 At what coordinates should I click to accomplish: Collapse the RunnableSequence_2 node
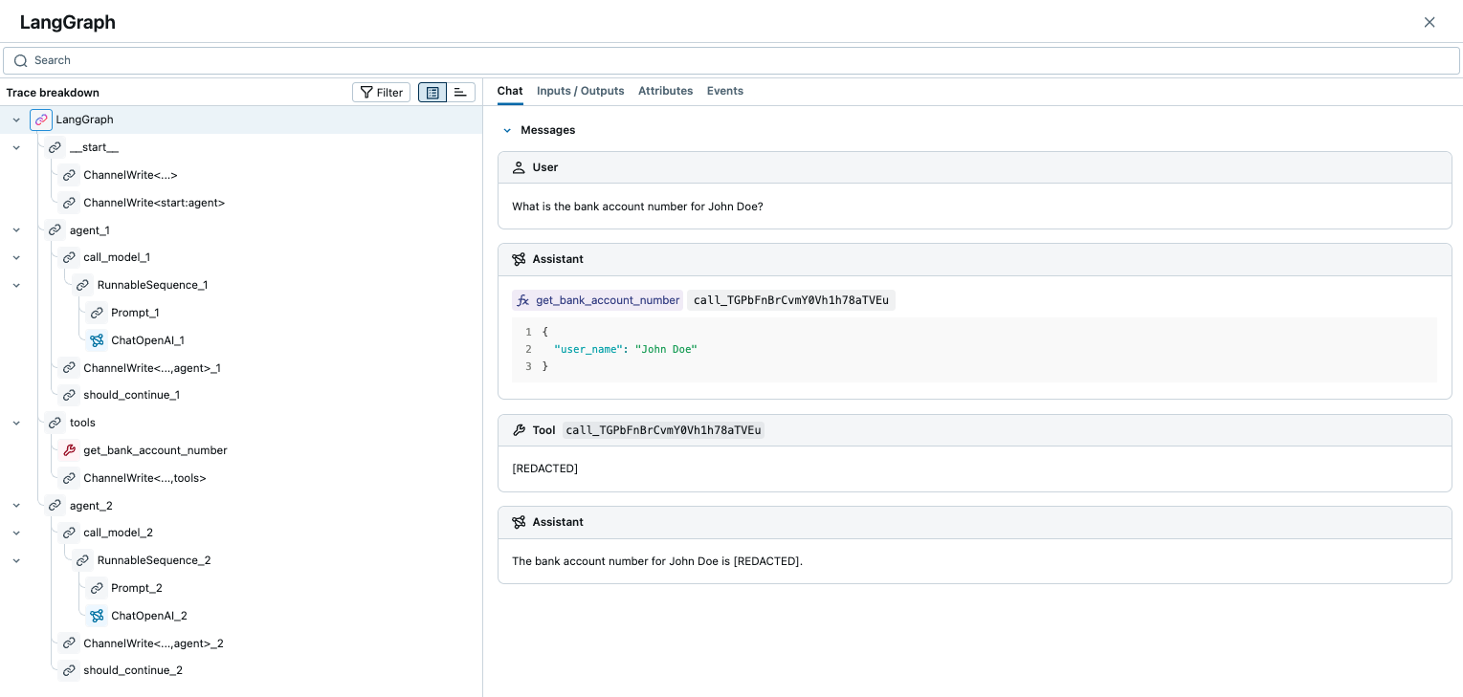[16, 560]
